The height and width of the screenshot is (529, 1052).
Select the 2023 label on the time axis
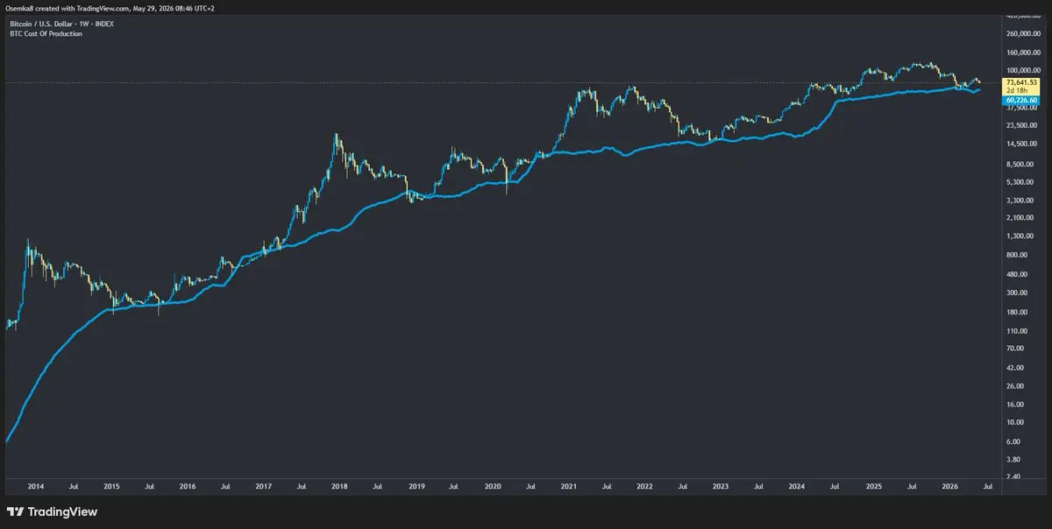coord(721,484)
